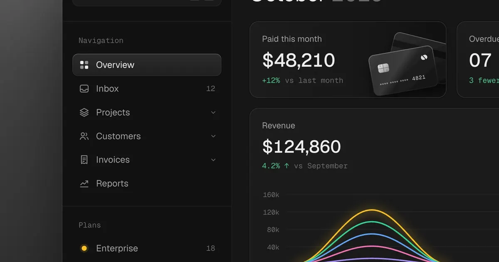Click the Plans section label

(x=90, y=225)
